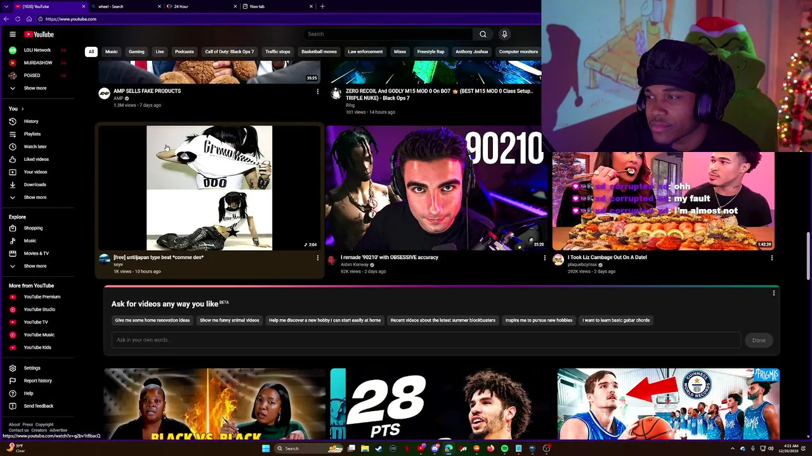Select the Podcasts filter chip
Screen dimensions: 812x456
click(185, 52)
